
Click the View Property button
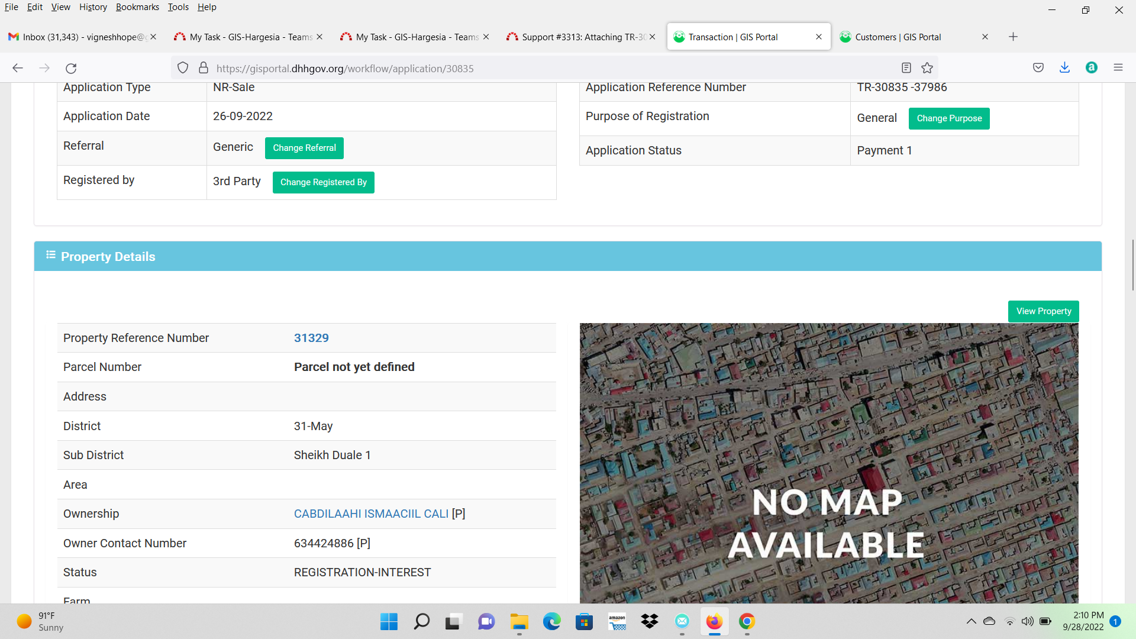tap(1044, 311)
